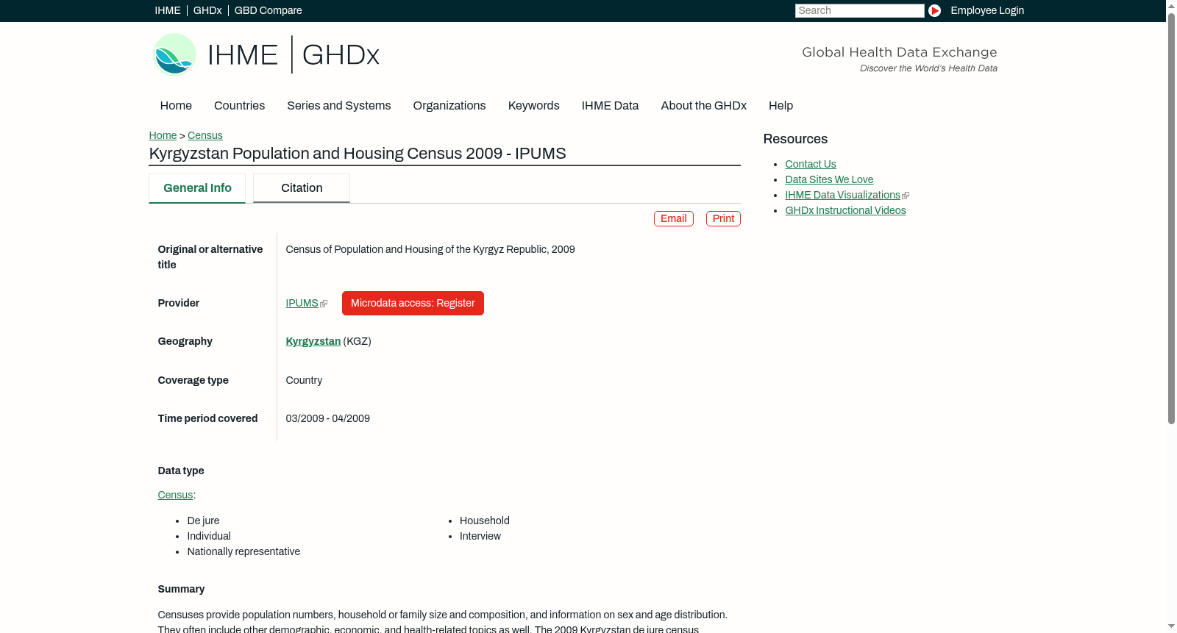Image resolution: width=1177 pixels, height=633 pixels.
Task: Click the alternative title text about Kyrgyz Republic
Action: [430, 249]
